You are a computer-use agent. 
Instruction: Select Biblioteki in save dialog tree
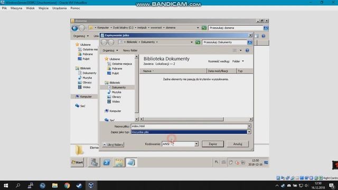112,82
